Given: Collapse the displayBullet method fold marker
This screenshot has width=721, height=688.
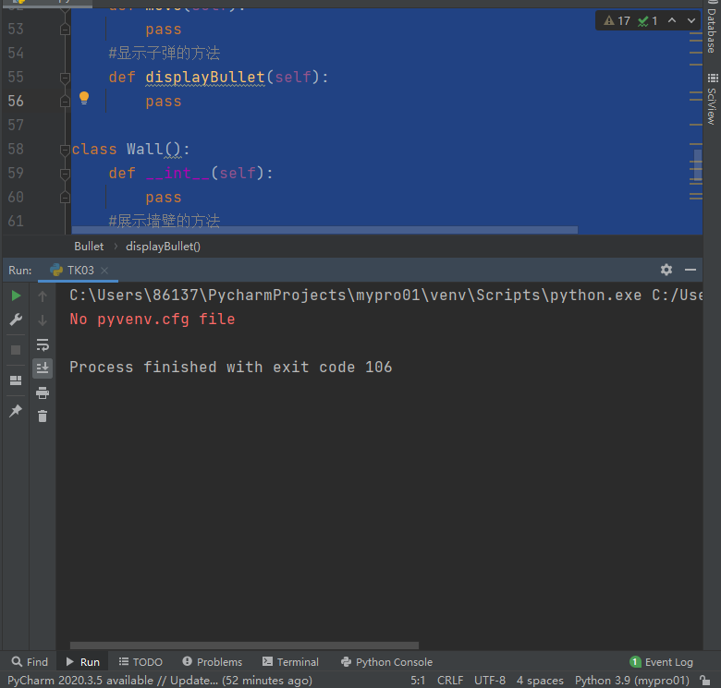Looking at the screenshot, I should point(65,78).
